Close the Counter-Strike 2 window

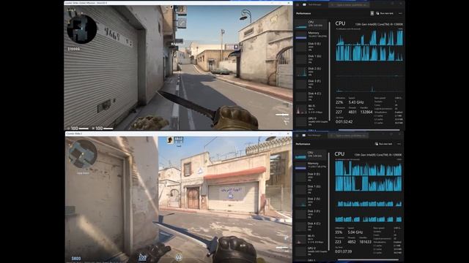pyautogui.click(x=288, y=134)
